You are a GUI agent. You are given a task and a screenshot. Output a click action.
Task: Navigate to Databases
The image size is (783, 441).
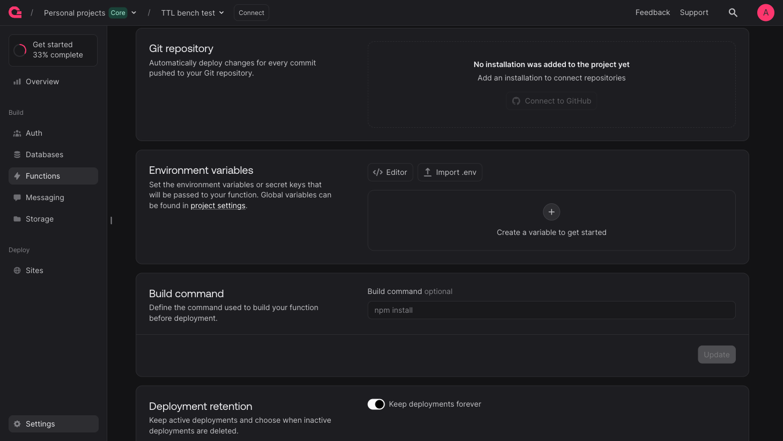pyautogui.click(x=45, y=155)
